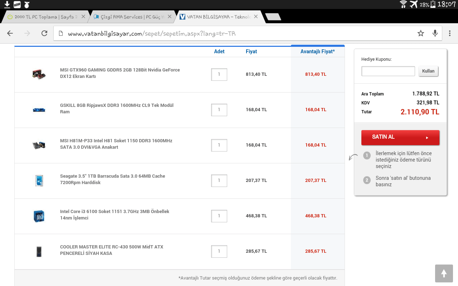The width and height of the screenshot is (458, 286).
Task: Click the 207,37 TL Fiyat for Seagate
Action: (256, 181)
